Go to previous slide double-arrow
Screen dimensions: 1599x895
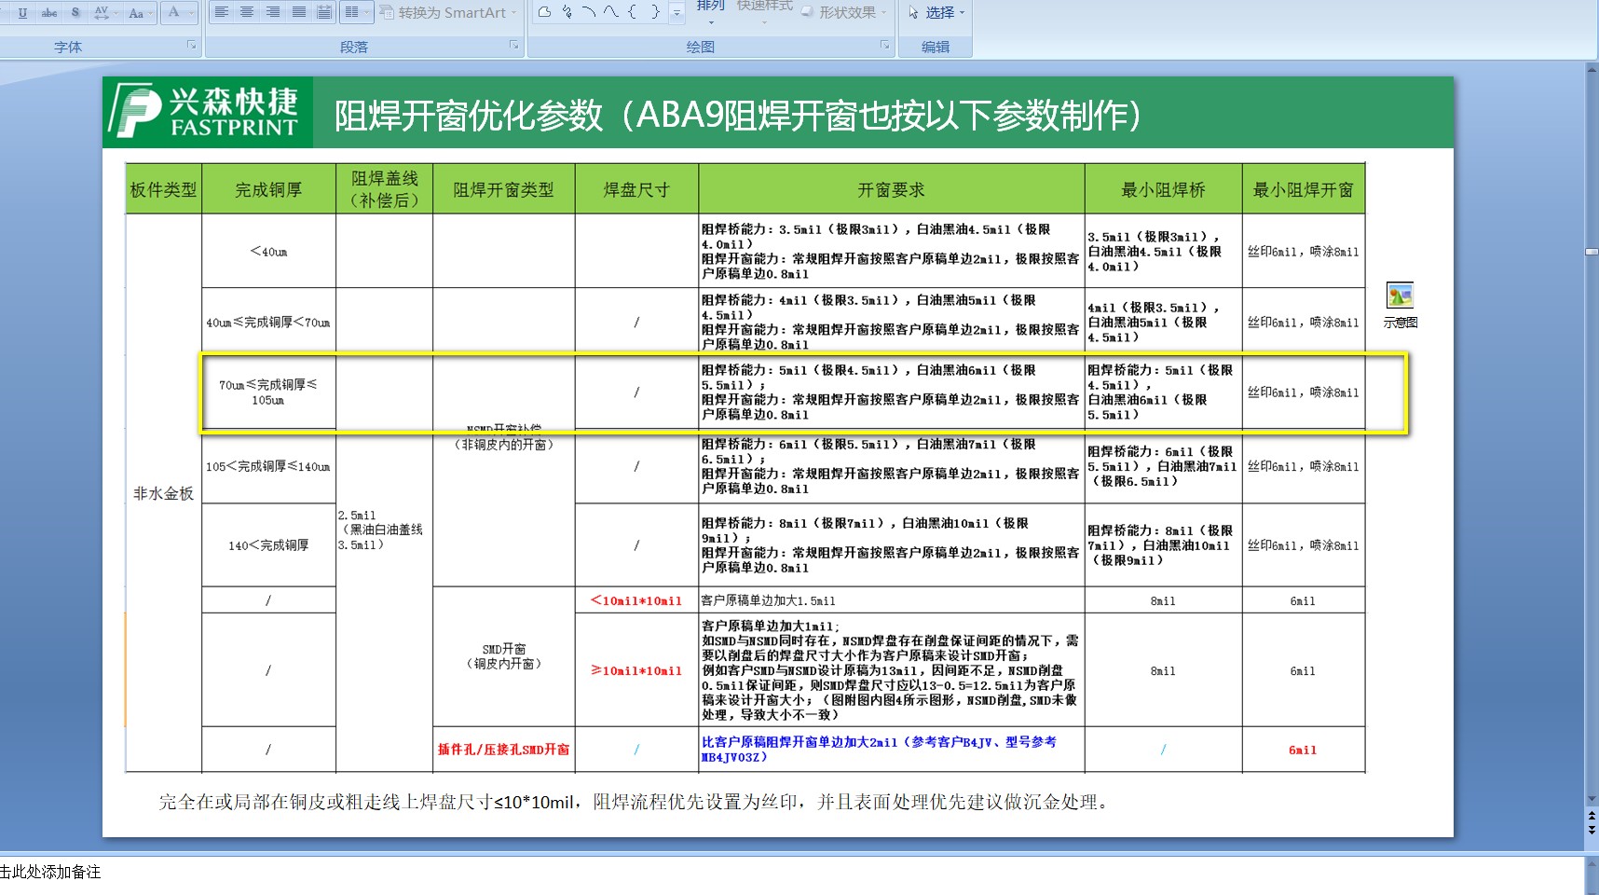click(x=1592, y=816)
